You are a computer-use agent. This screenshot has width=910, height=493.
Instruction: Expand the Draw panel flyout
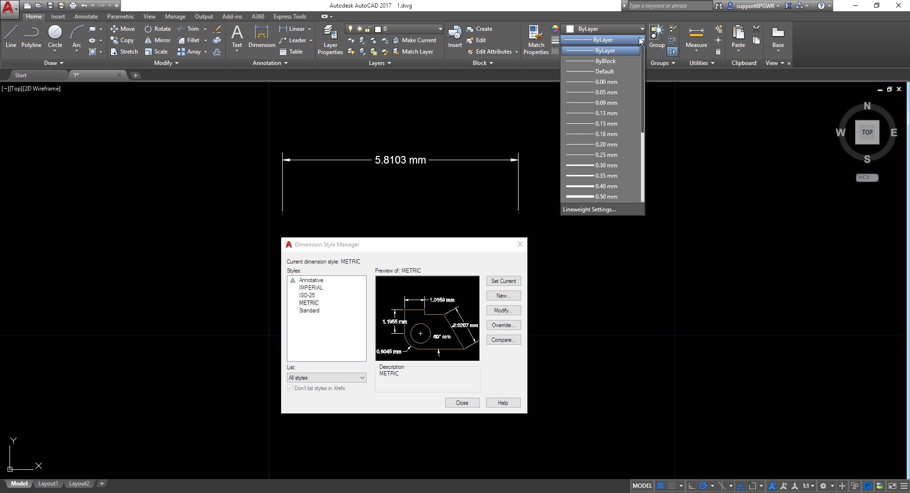tap(54, 63)
